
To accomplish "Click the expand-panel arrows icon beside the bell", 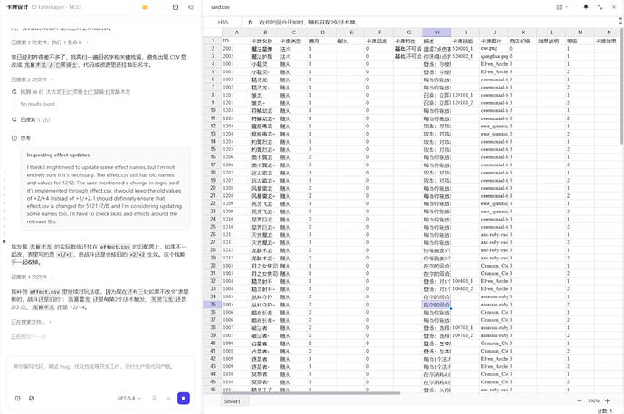I will (x=600, y=7).
